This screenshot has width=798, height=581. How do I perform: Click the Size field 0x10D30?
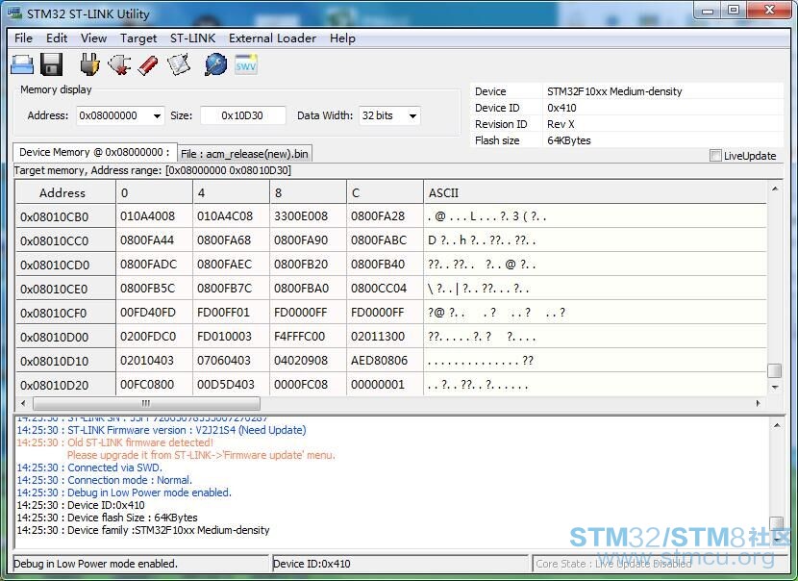click(242, 115)
